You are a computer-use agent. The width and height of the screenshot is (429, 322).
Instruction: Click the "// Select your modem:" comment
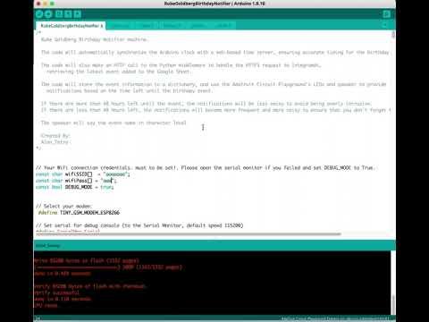click(x=63, y=206)
